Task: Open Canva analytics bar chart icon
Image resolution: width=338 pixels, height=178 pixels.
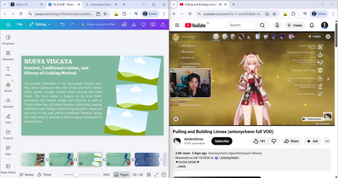Action: point(134,24)
